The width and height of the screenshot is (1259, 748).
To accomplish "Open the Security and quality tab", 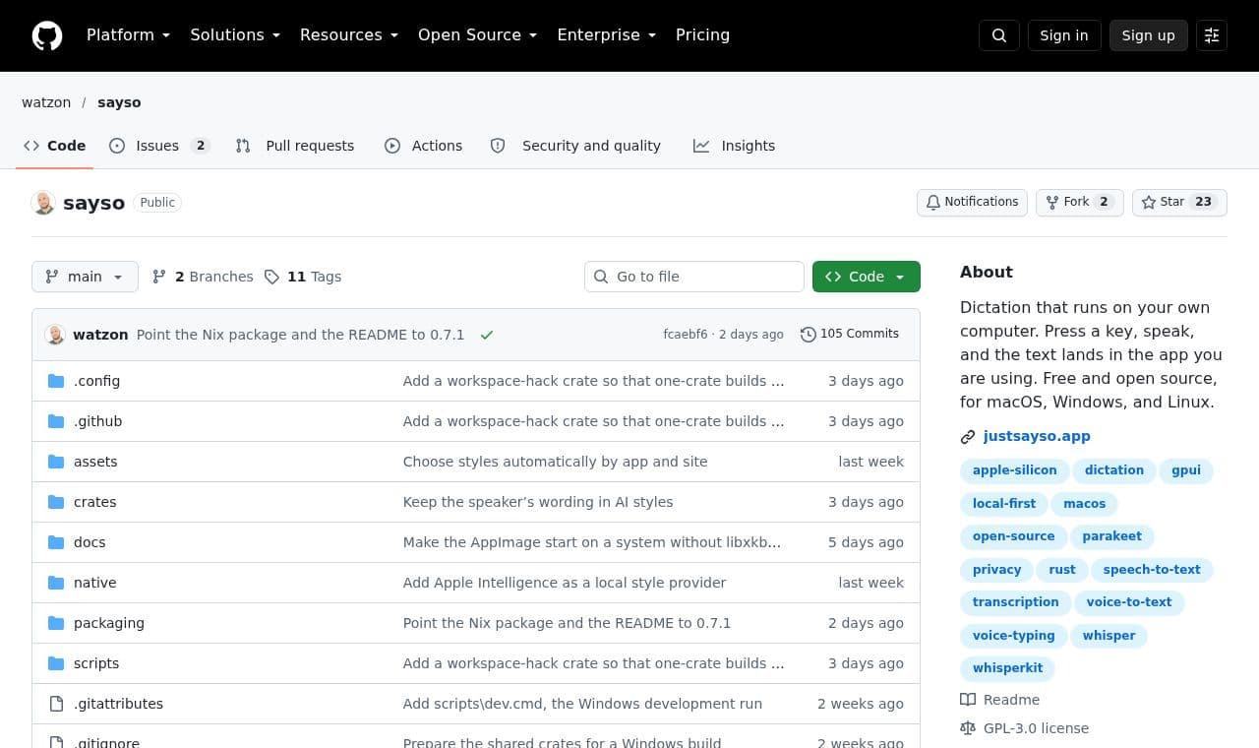I will pos(575,146).
